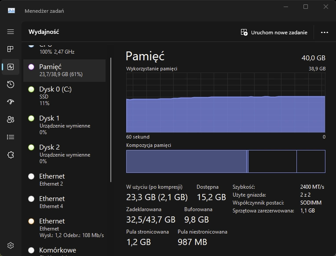Click Uruchom nowe zadanie button

pos(274,32)
